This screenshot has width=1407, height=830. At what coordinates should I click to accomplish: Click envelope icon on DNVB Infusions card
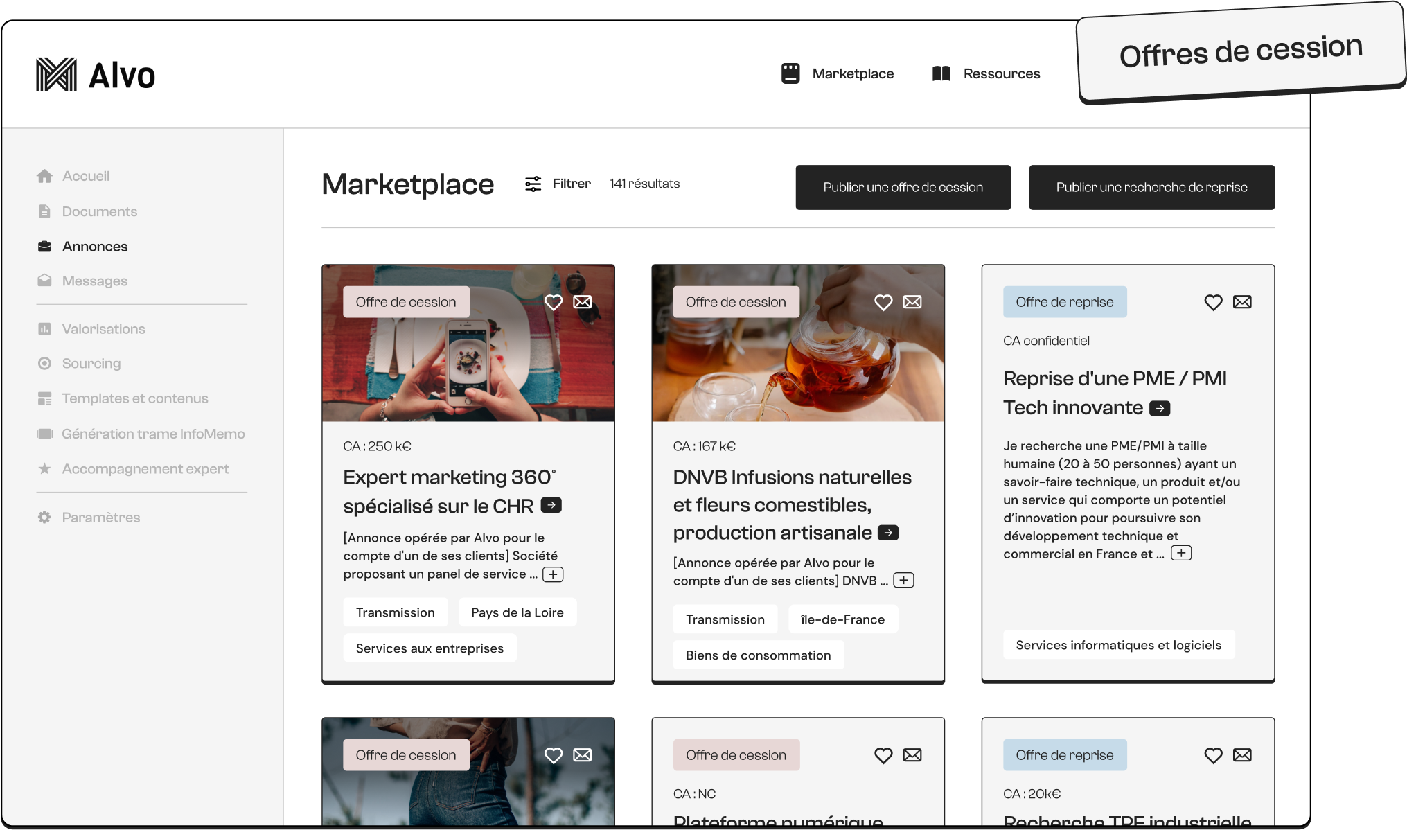(912, 302)
